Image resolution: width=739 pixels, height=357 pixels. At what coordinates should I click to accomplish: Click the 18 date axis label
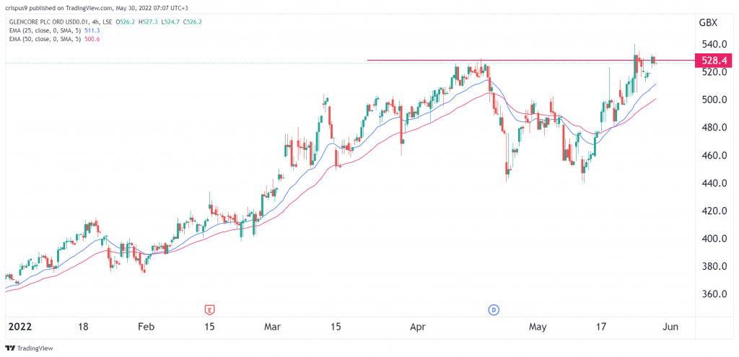click(x=83, y=327)
